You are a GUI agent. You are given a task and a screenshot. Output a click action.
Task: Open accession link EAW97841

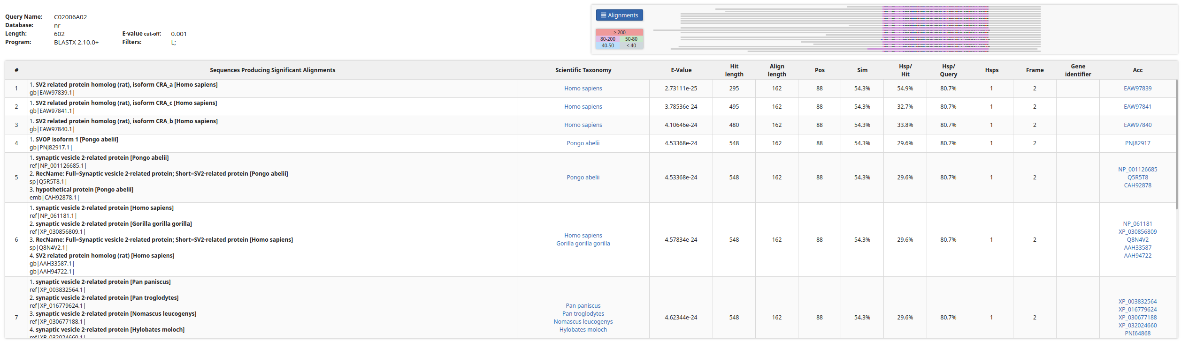point(1137,106)
